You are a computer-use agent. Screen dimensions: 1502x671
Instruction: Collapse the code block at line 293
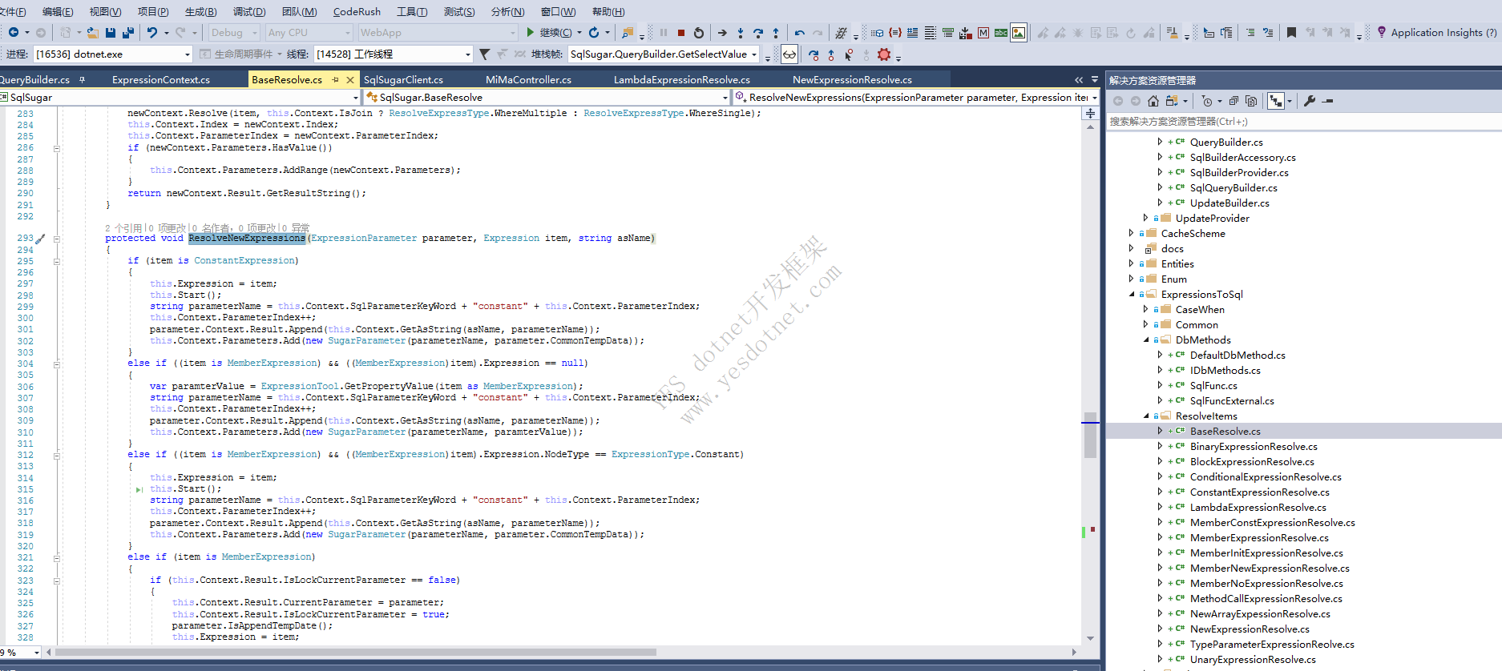[57, 239]
